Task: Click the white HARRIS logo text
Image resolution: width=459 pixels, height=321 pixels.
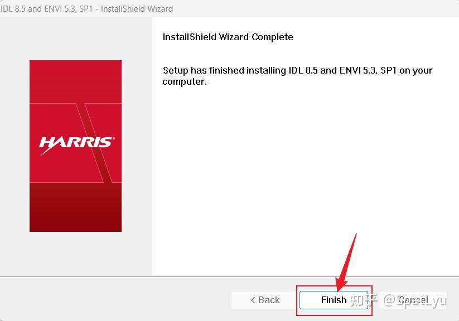Action: point(76,143)
